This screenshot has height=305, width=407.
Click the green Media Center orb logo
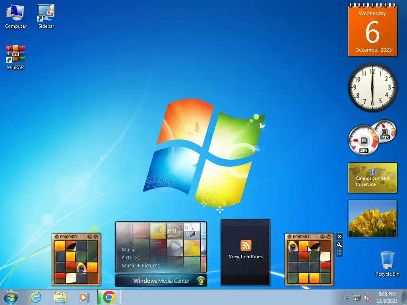[x=200, y=281]
